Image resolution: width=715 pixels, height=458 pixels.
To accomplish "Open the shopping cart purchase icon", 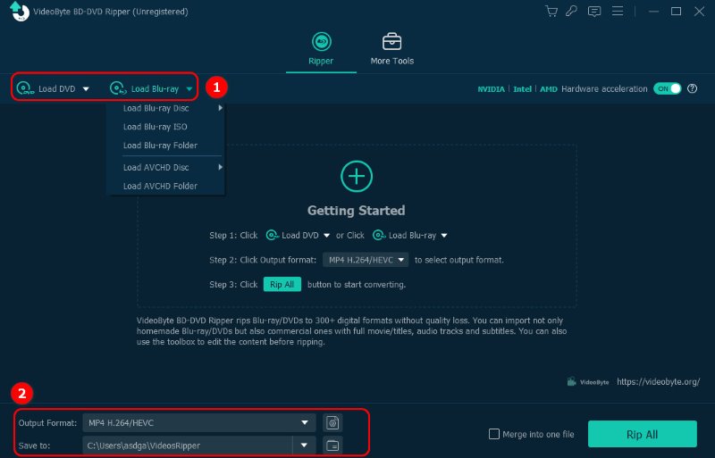I will point(551,12).
